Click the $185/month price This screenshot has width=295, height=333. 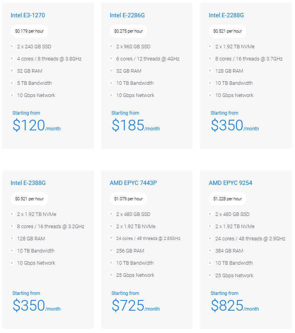135,125
